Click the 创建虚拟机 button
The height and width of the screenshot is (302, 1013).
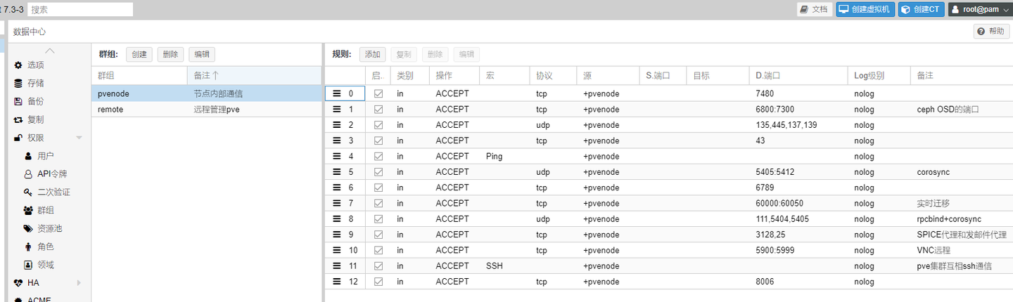(x=865, y=9)
